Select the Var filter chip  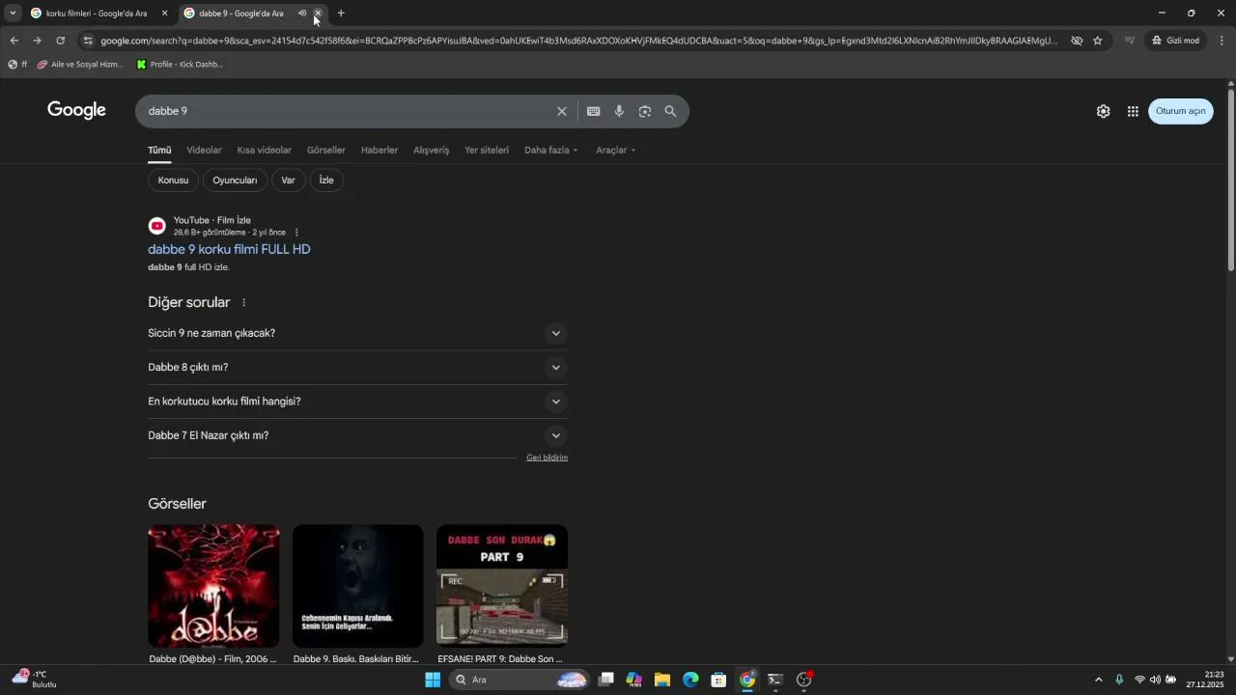click(288, 181)
